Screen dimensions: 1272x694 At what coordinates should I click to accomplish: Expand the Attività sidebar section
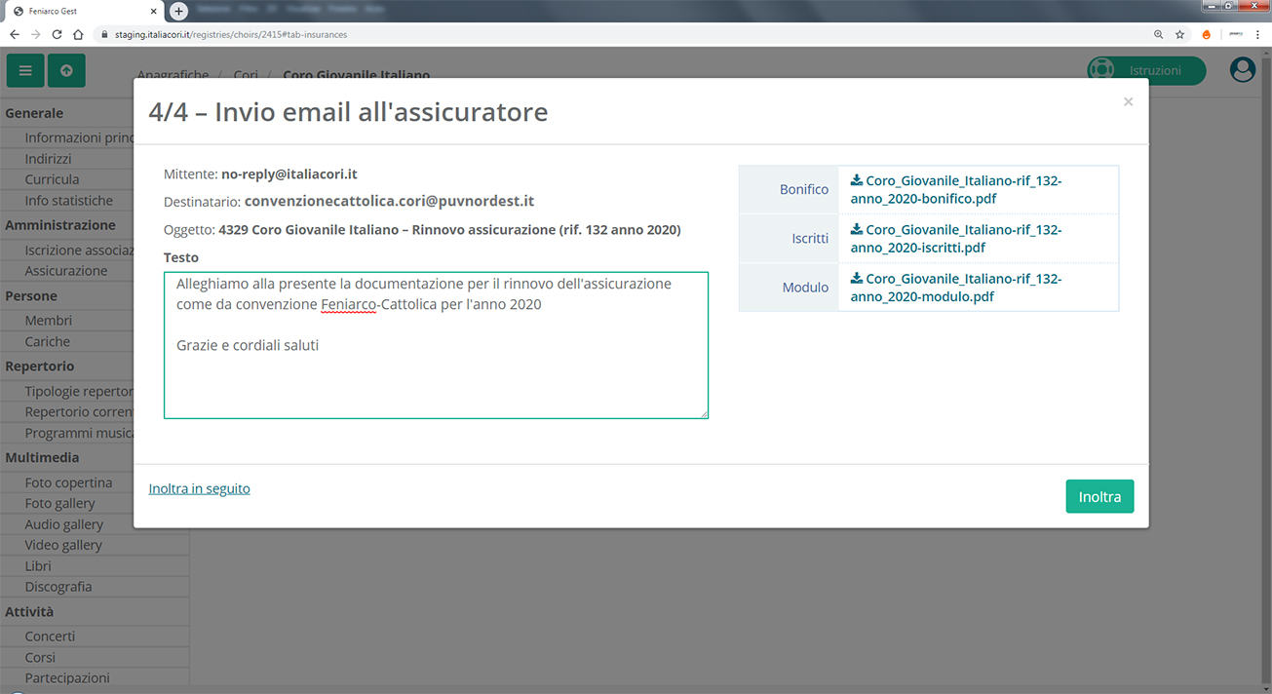(29, 611)
